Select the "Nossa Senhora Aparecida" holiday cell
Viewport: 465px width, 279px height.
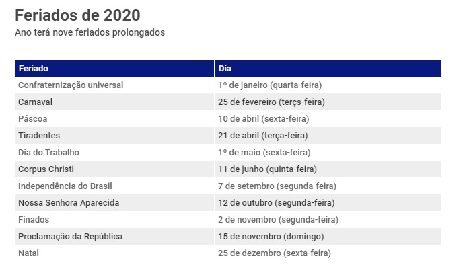[x=69, y=203]
